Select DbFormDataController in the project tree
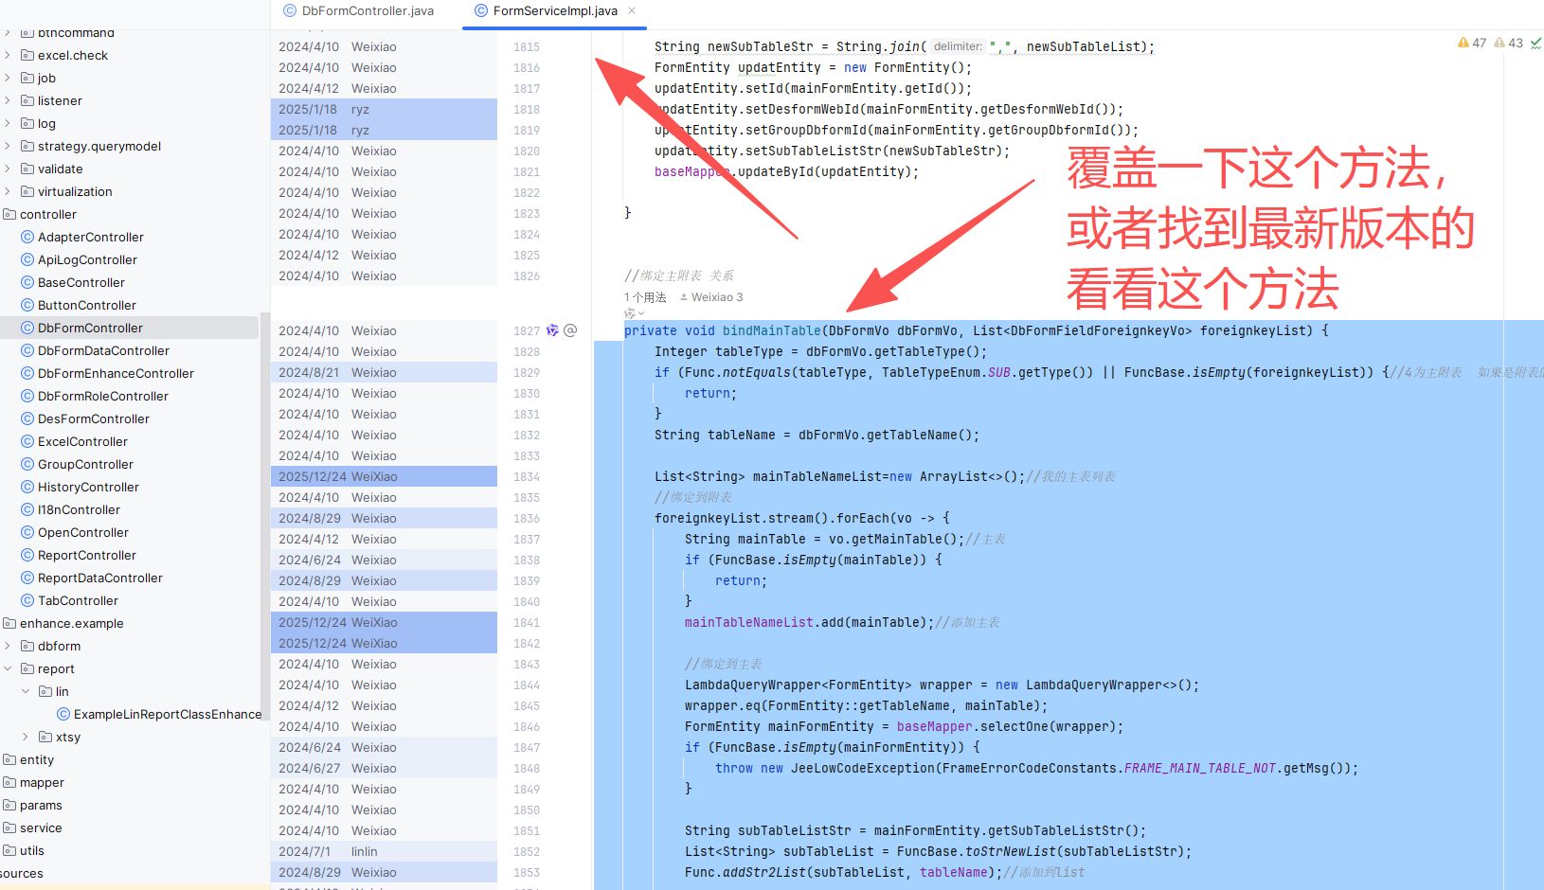The image size is (1544, 890). click(103, 350)
